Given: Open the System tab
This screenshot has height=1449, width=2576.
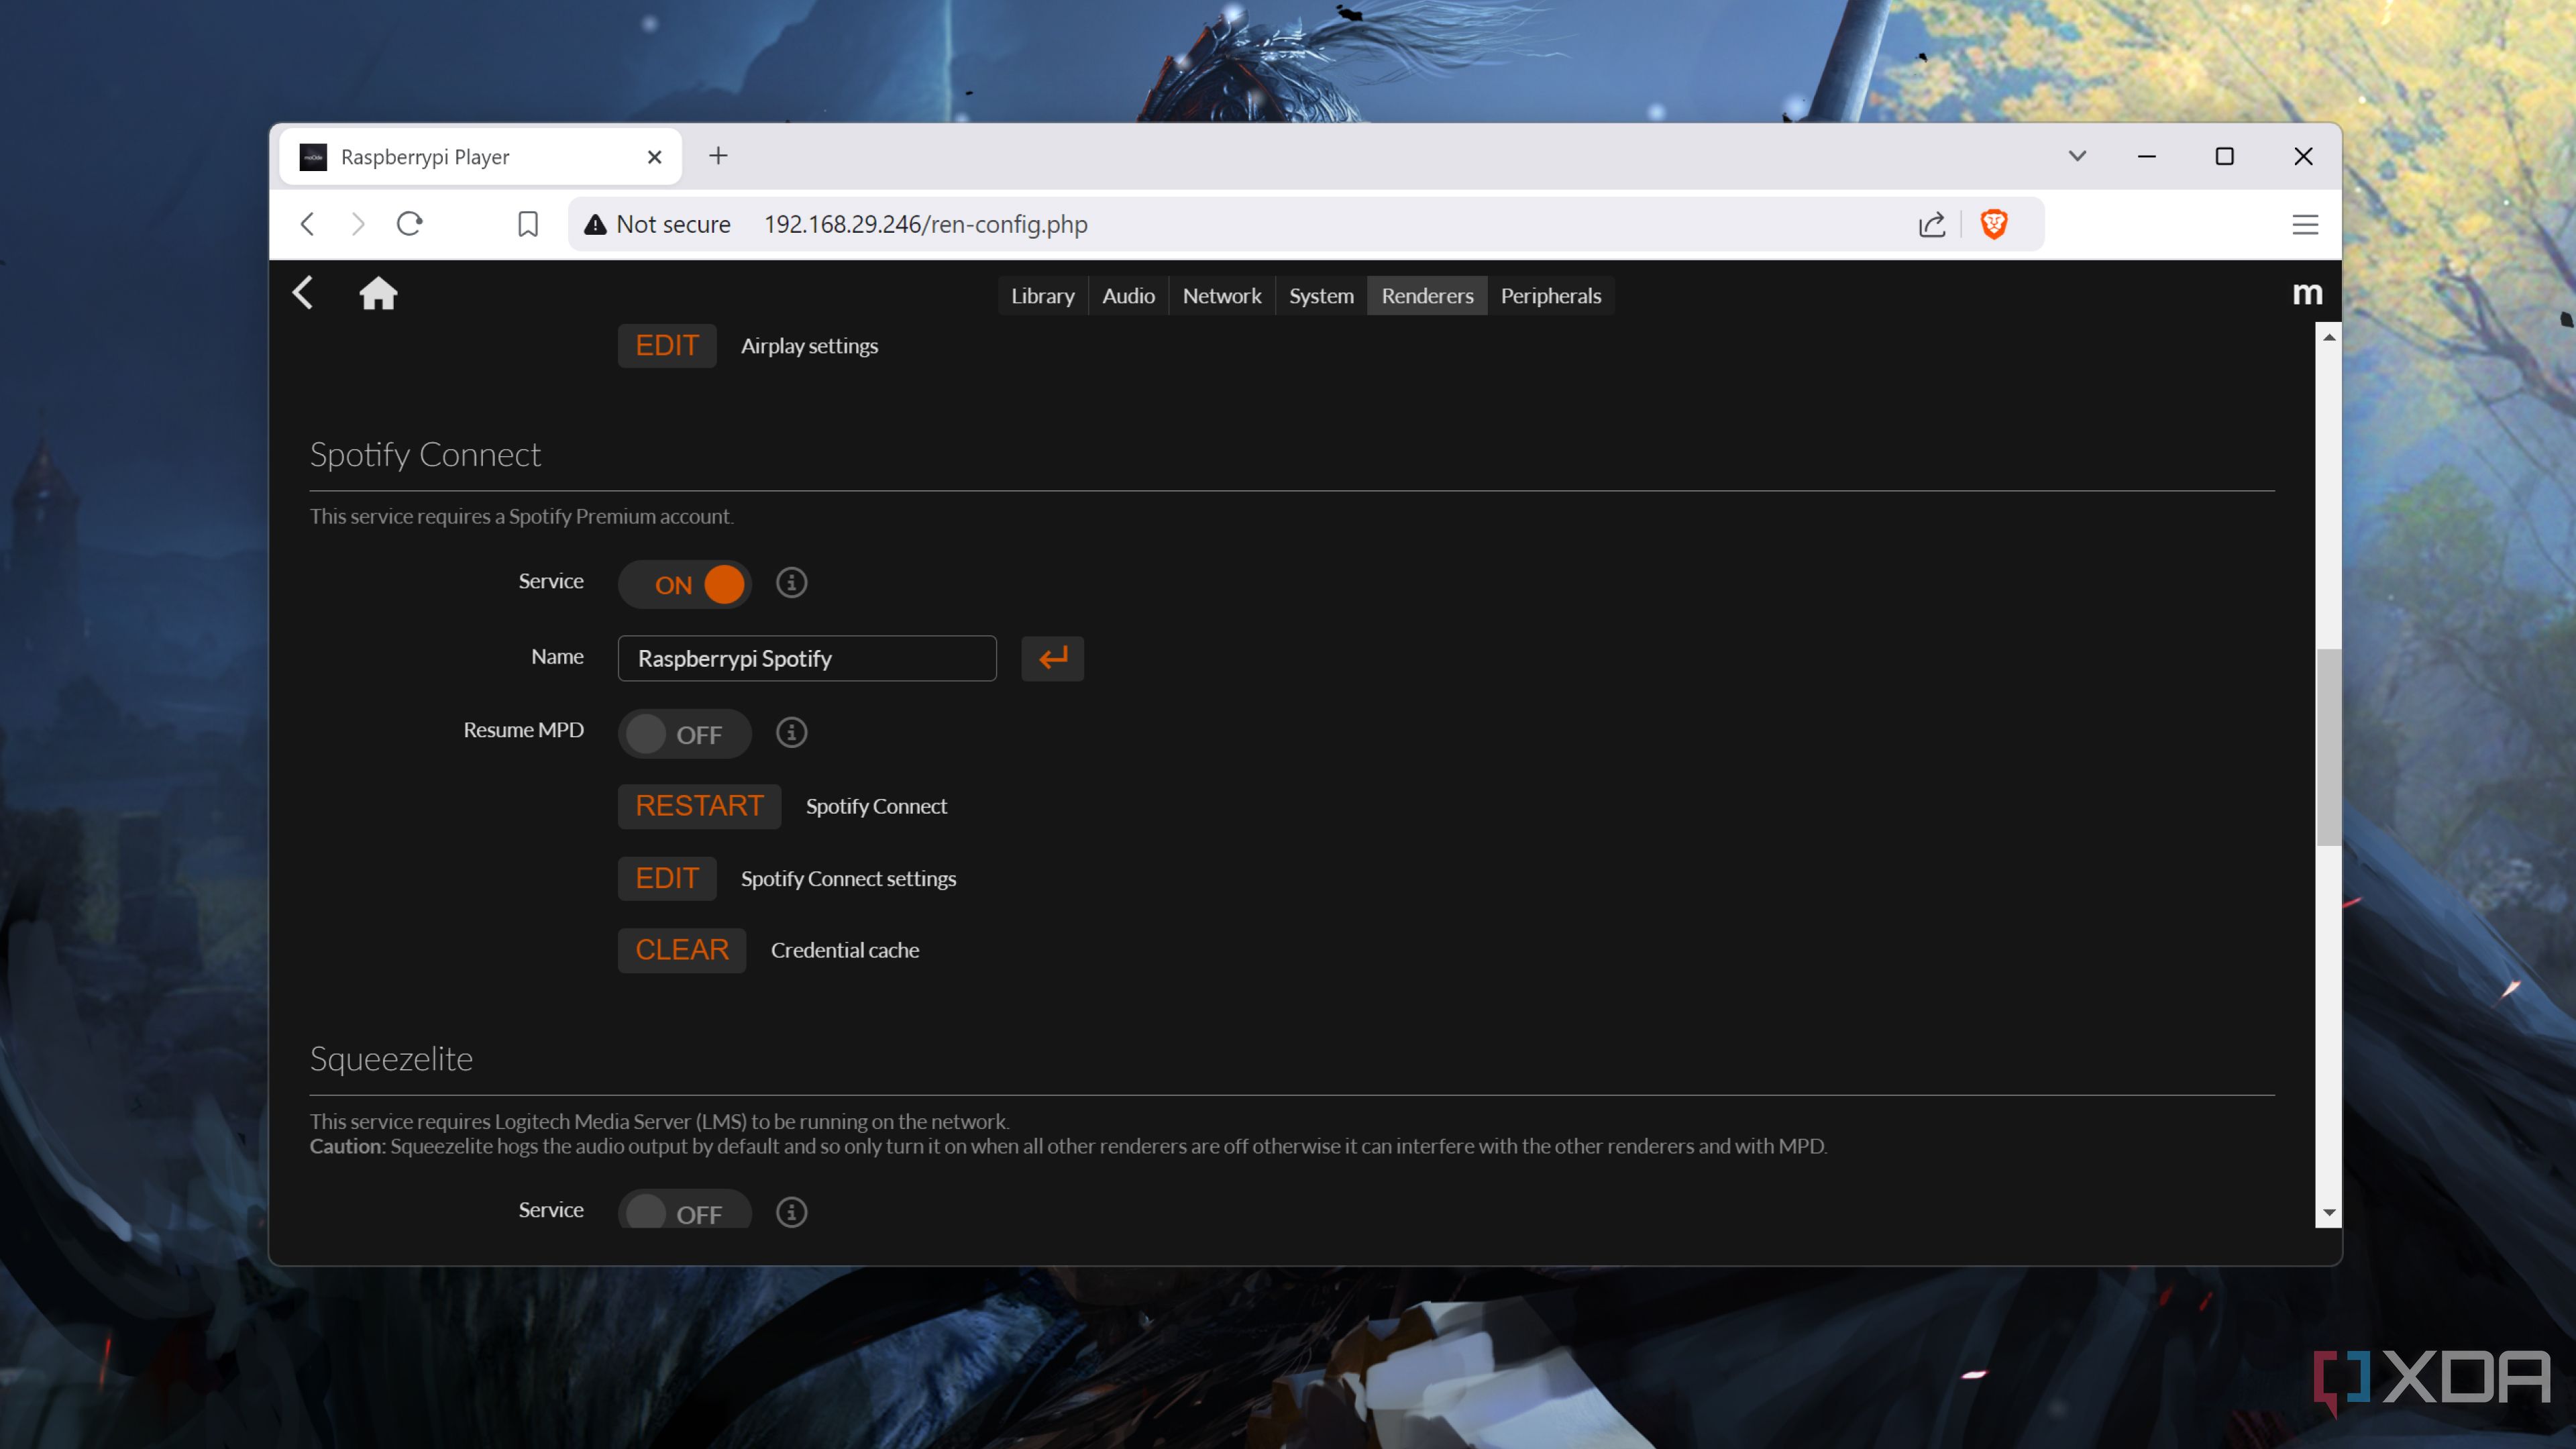Looking at the screenshot, I should click(1321, 296).
